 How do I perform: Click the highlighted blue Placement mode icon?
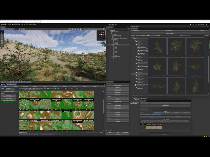point(26,89)
